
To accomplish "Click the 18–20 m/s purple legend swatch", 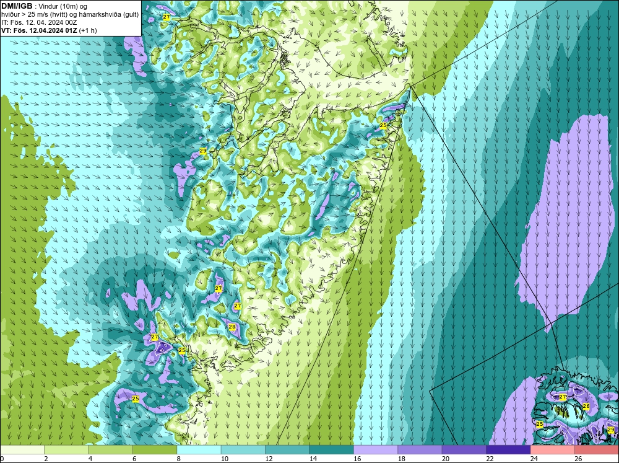I will pyautogui.click(x=420, y=450).
